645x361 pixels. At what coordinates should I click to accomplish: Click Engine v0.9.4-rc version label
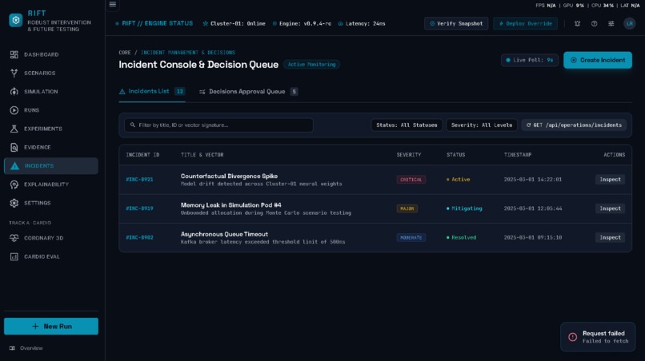click(302, 24)
